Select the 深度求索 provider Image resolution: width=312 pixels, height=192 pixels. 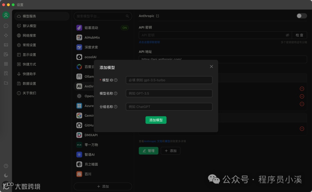coord(103,47)
